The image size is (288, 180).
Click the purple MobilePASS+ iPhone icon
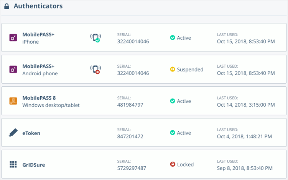click(x=13, y=38)
